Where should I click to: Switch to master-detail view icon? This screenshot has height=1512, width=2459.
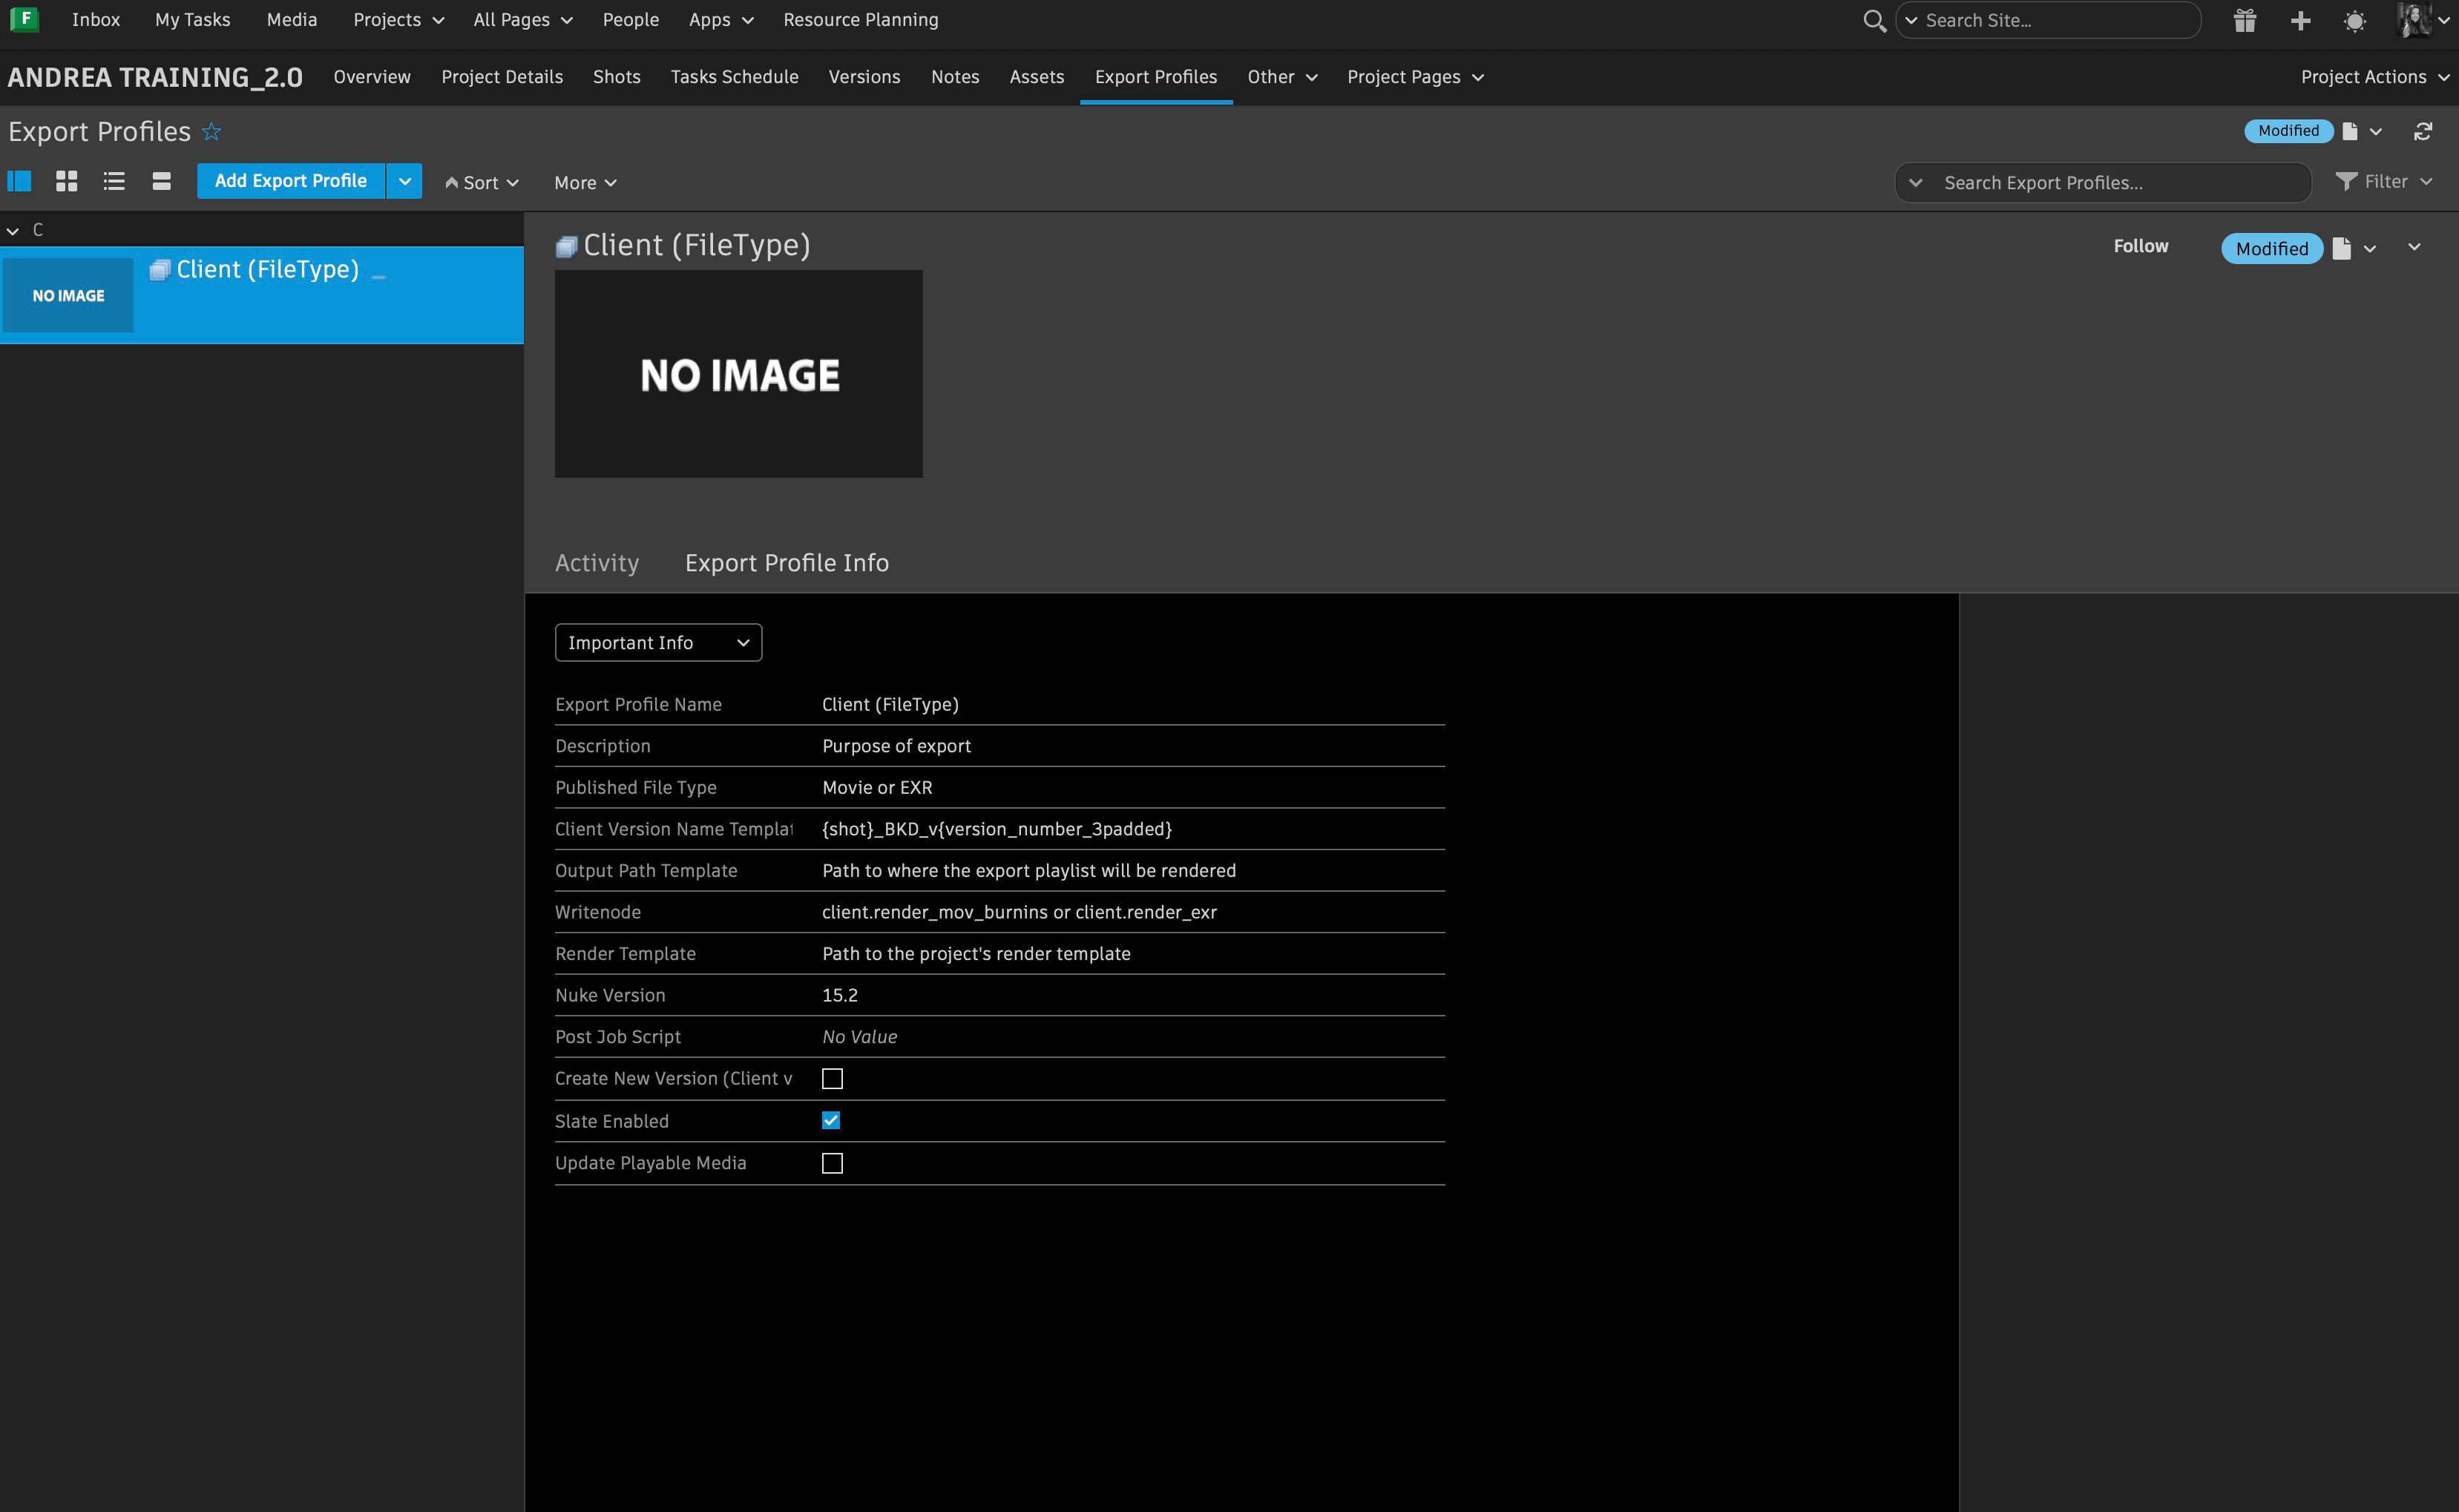click(19, 181)
